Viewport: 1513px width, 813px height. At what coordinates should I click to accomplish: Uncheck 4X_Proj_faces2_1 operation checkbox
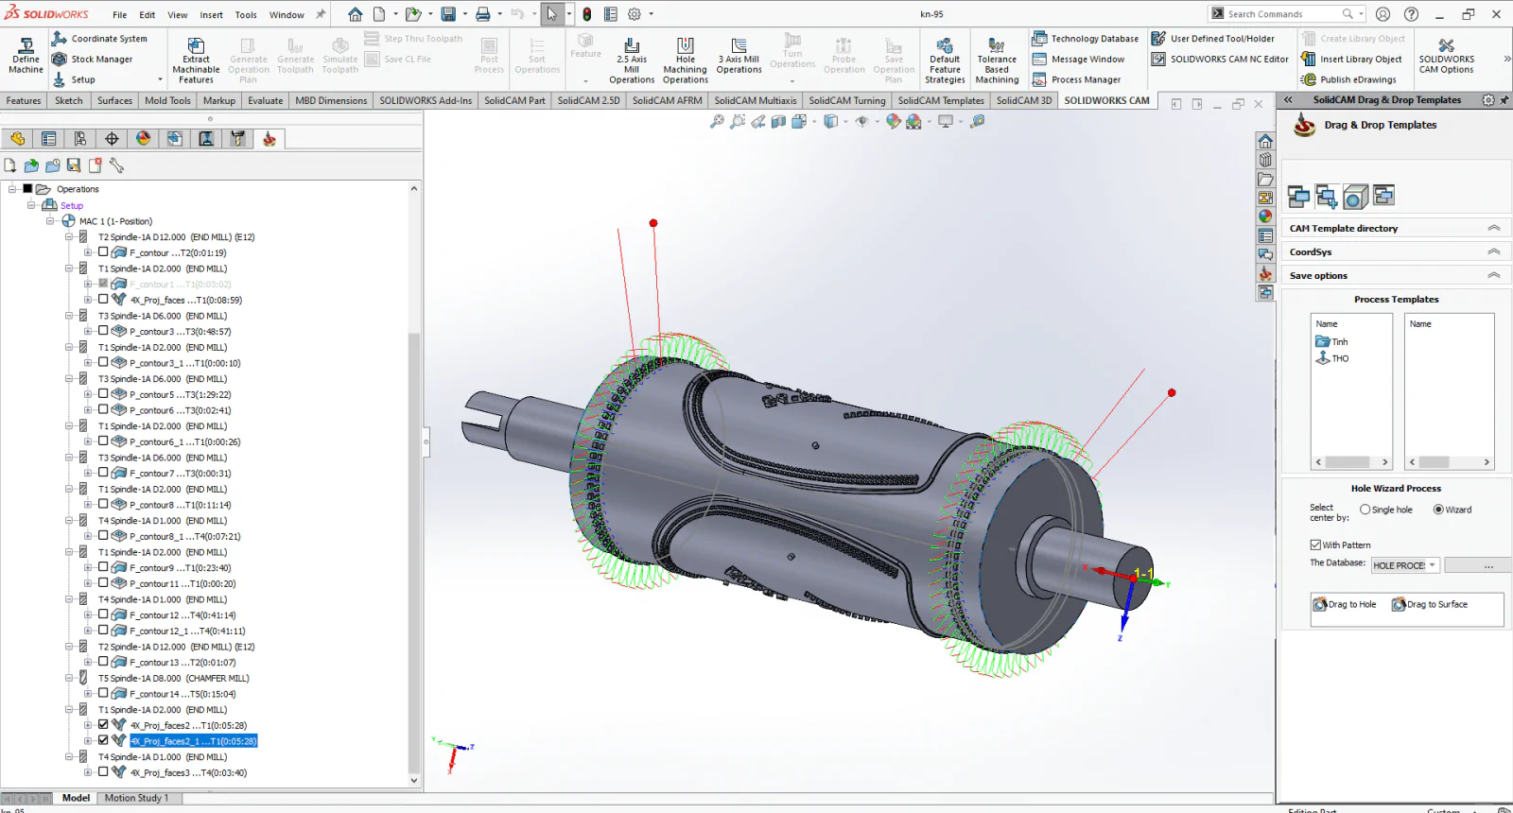103,740
